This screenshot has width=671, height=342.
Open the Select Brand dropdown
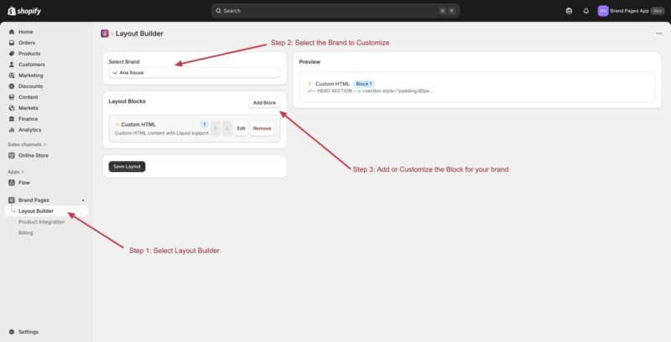195,73
